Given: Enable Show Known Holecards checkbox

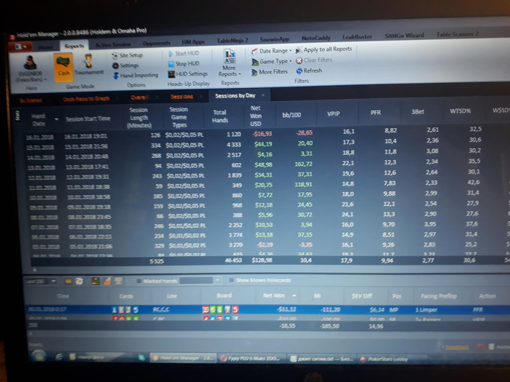Looking at the screenshot, I should pos(231,280).
